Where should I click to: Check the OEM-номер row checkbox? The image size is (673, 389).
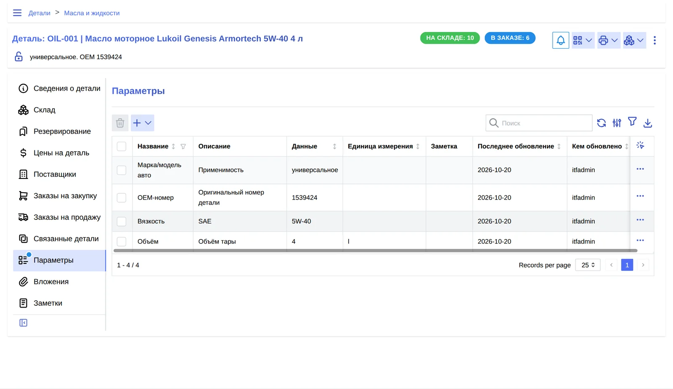122,197
